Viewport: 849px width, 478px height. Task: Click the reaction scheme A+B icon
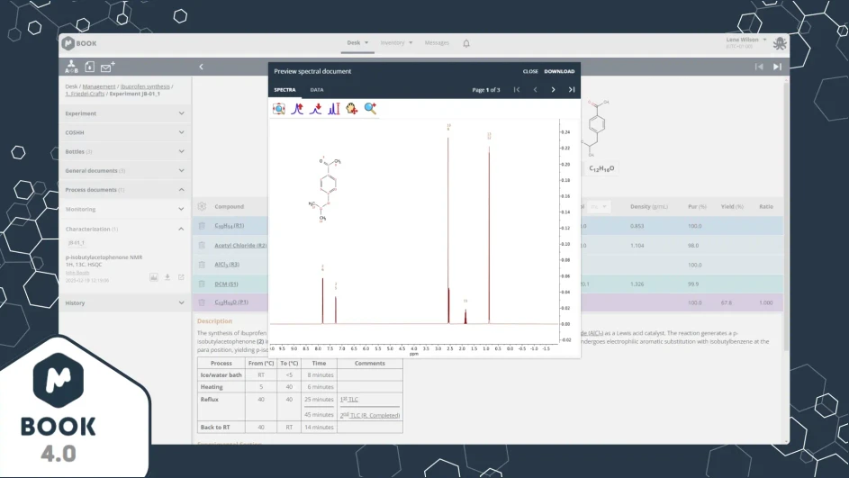click(71, 67)
